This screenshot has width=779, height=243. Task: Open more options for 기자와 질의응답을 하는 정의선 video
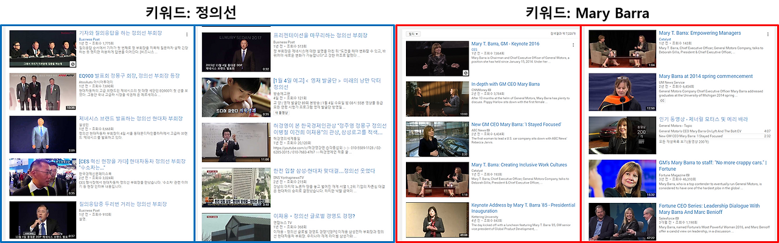pos(187,35)
